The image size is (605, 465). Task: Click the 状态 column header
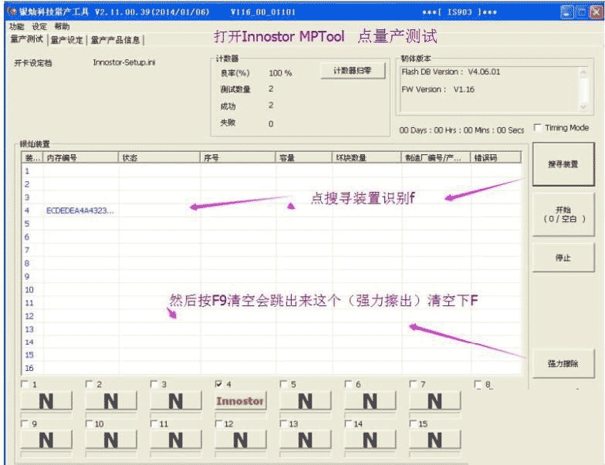coord(159,157)
